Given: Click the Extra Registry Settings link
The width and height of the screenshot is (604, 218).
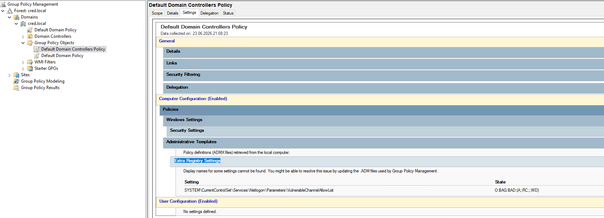Looking at the screenshot, I should (x=198, y=161).
